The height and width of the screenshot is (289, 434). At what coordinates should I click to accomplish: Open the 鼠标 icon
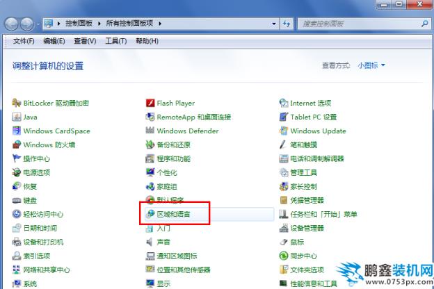[x=284, y=242]
